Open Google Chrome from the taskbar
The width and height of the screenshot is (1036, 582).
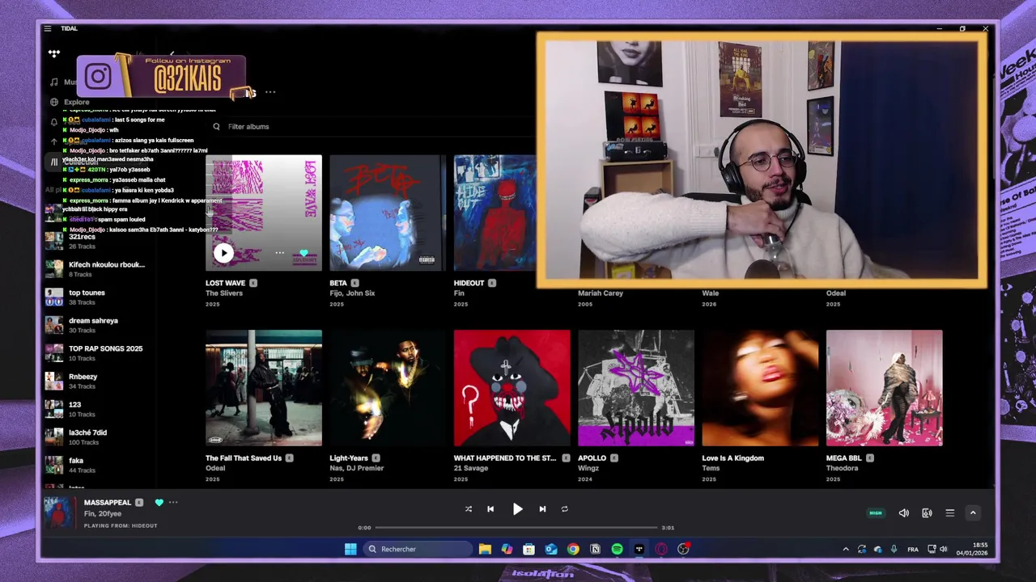tap(573, 550)
